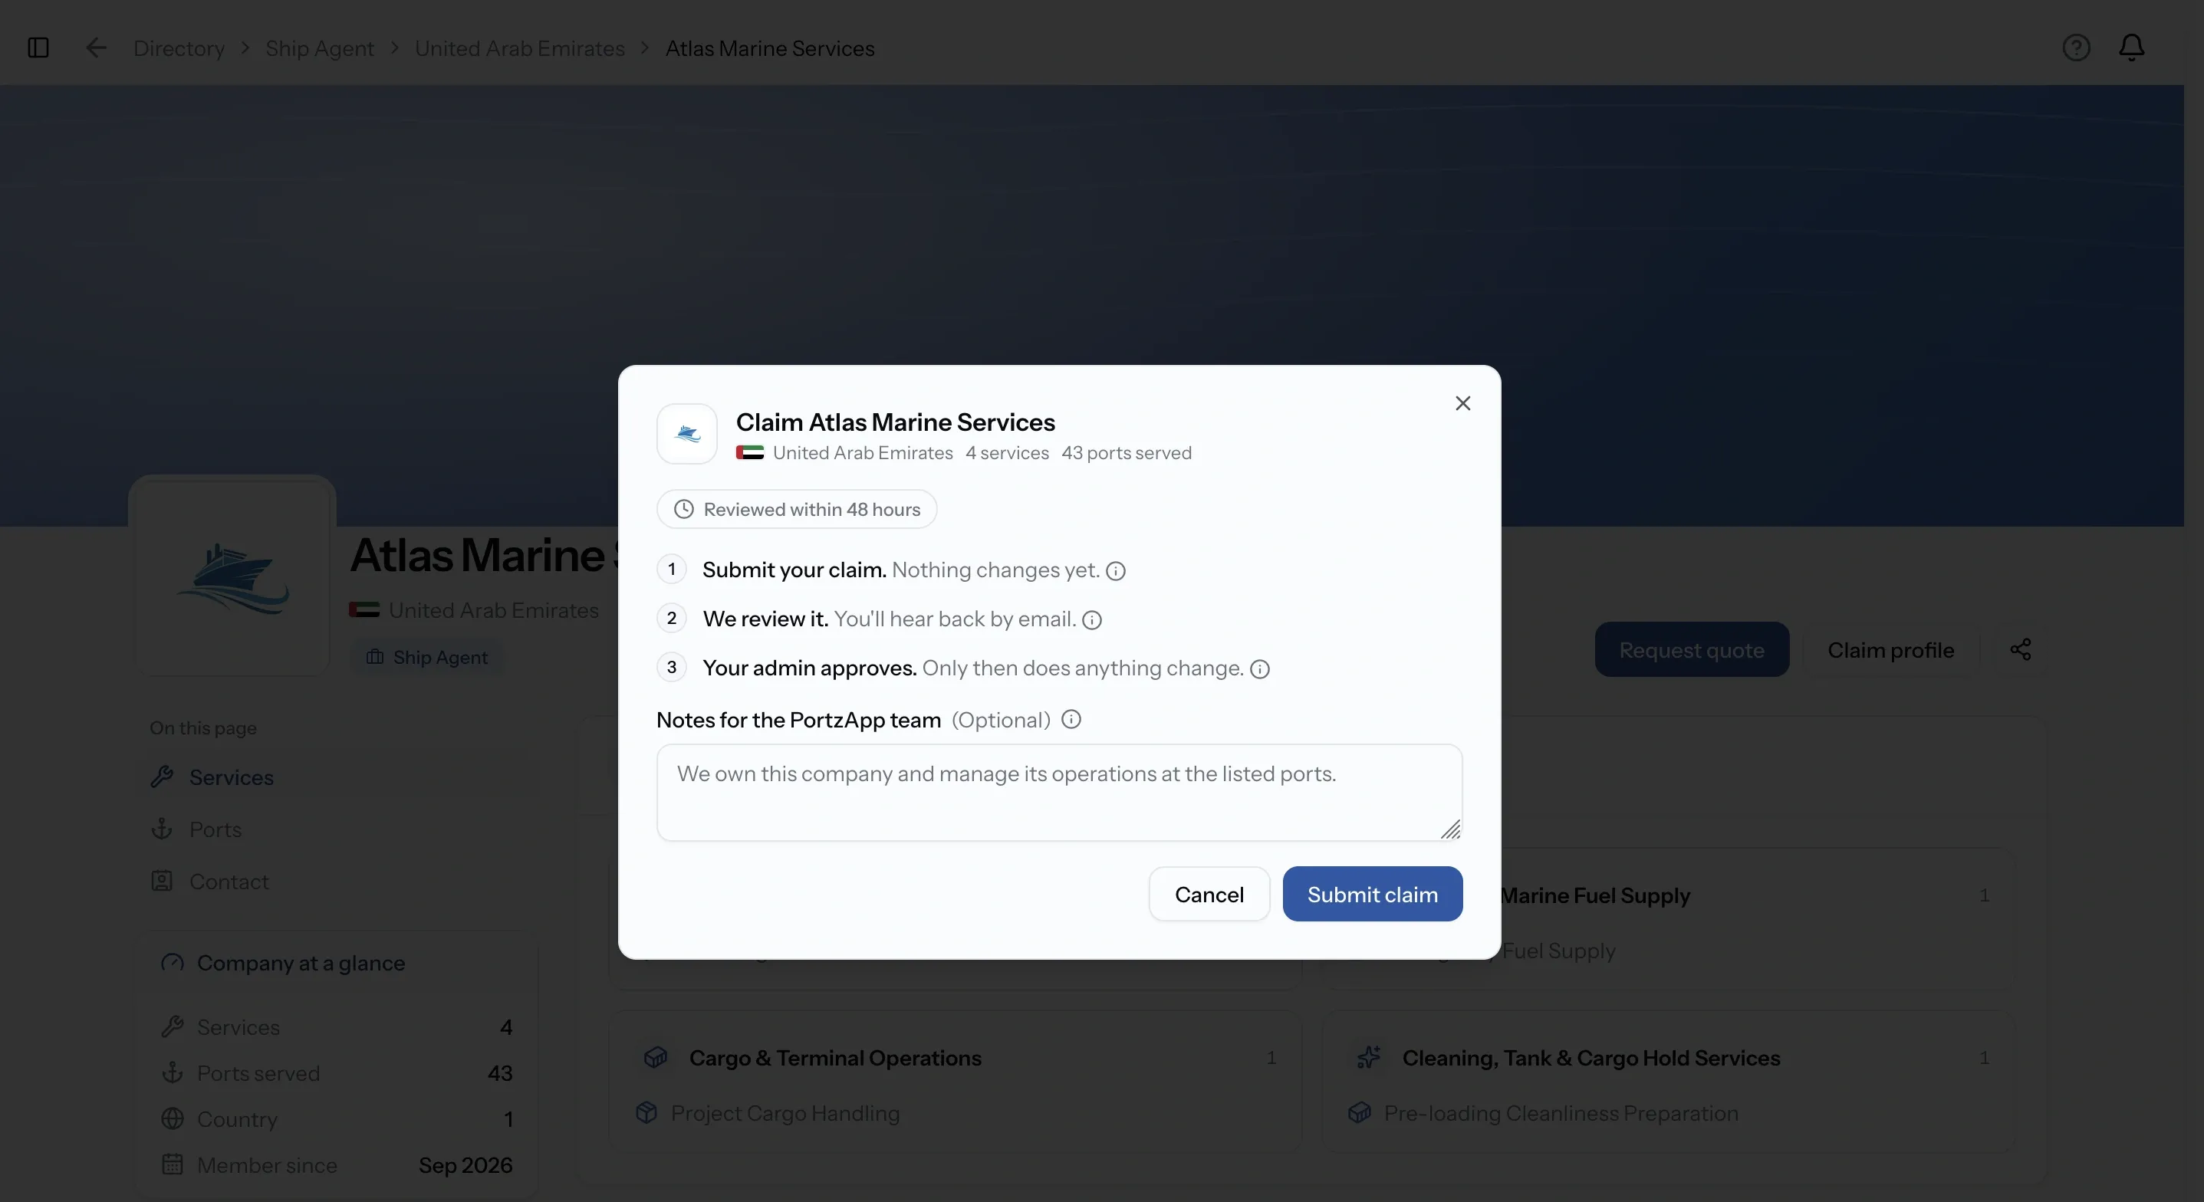Click the Reviewed within 48 hours badge
This screenshot has height=1202, width=2204.
[x=797, y=509]
